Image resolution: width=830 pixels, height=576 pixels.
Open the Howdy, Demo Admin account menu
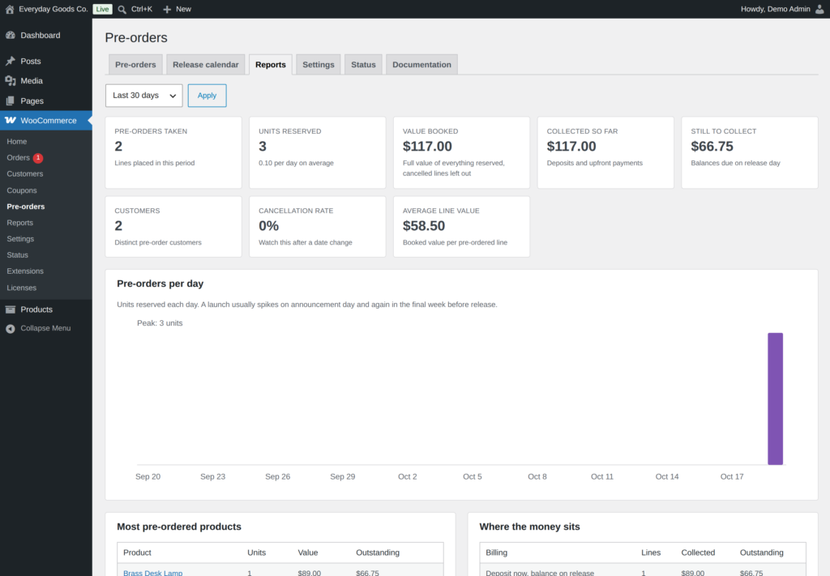(776, 9)
